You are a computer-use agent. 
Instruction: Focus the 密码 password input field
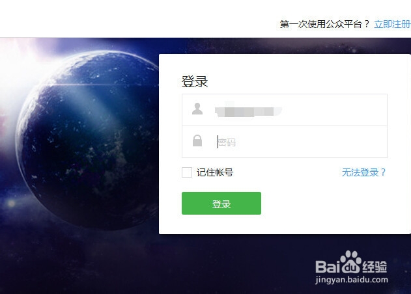(x=285, y=142)
